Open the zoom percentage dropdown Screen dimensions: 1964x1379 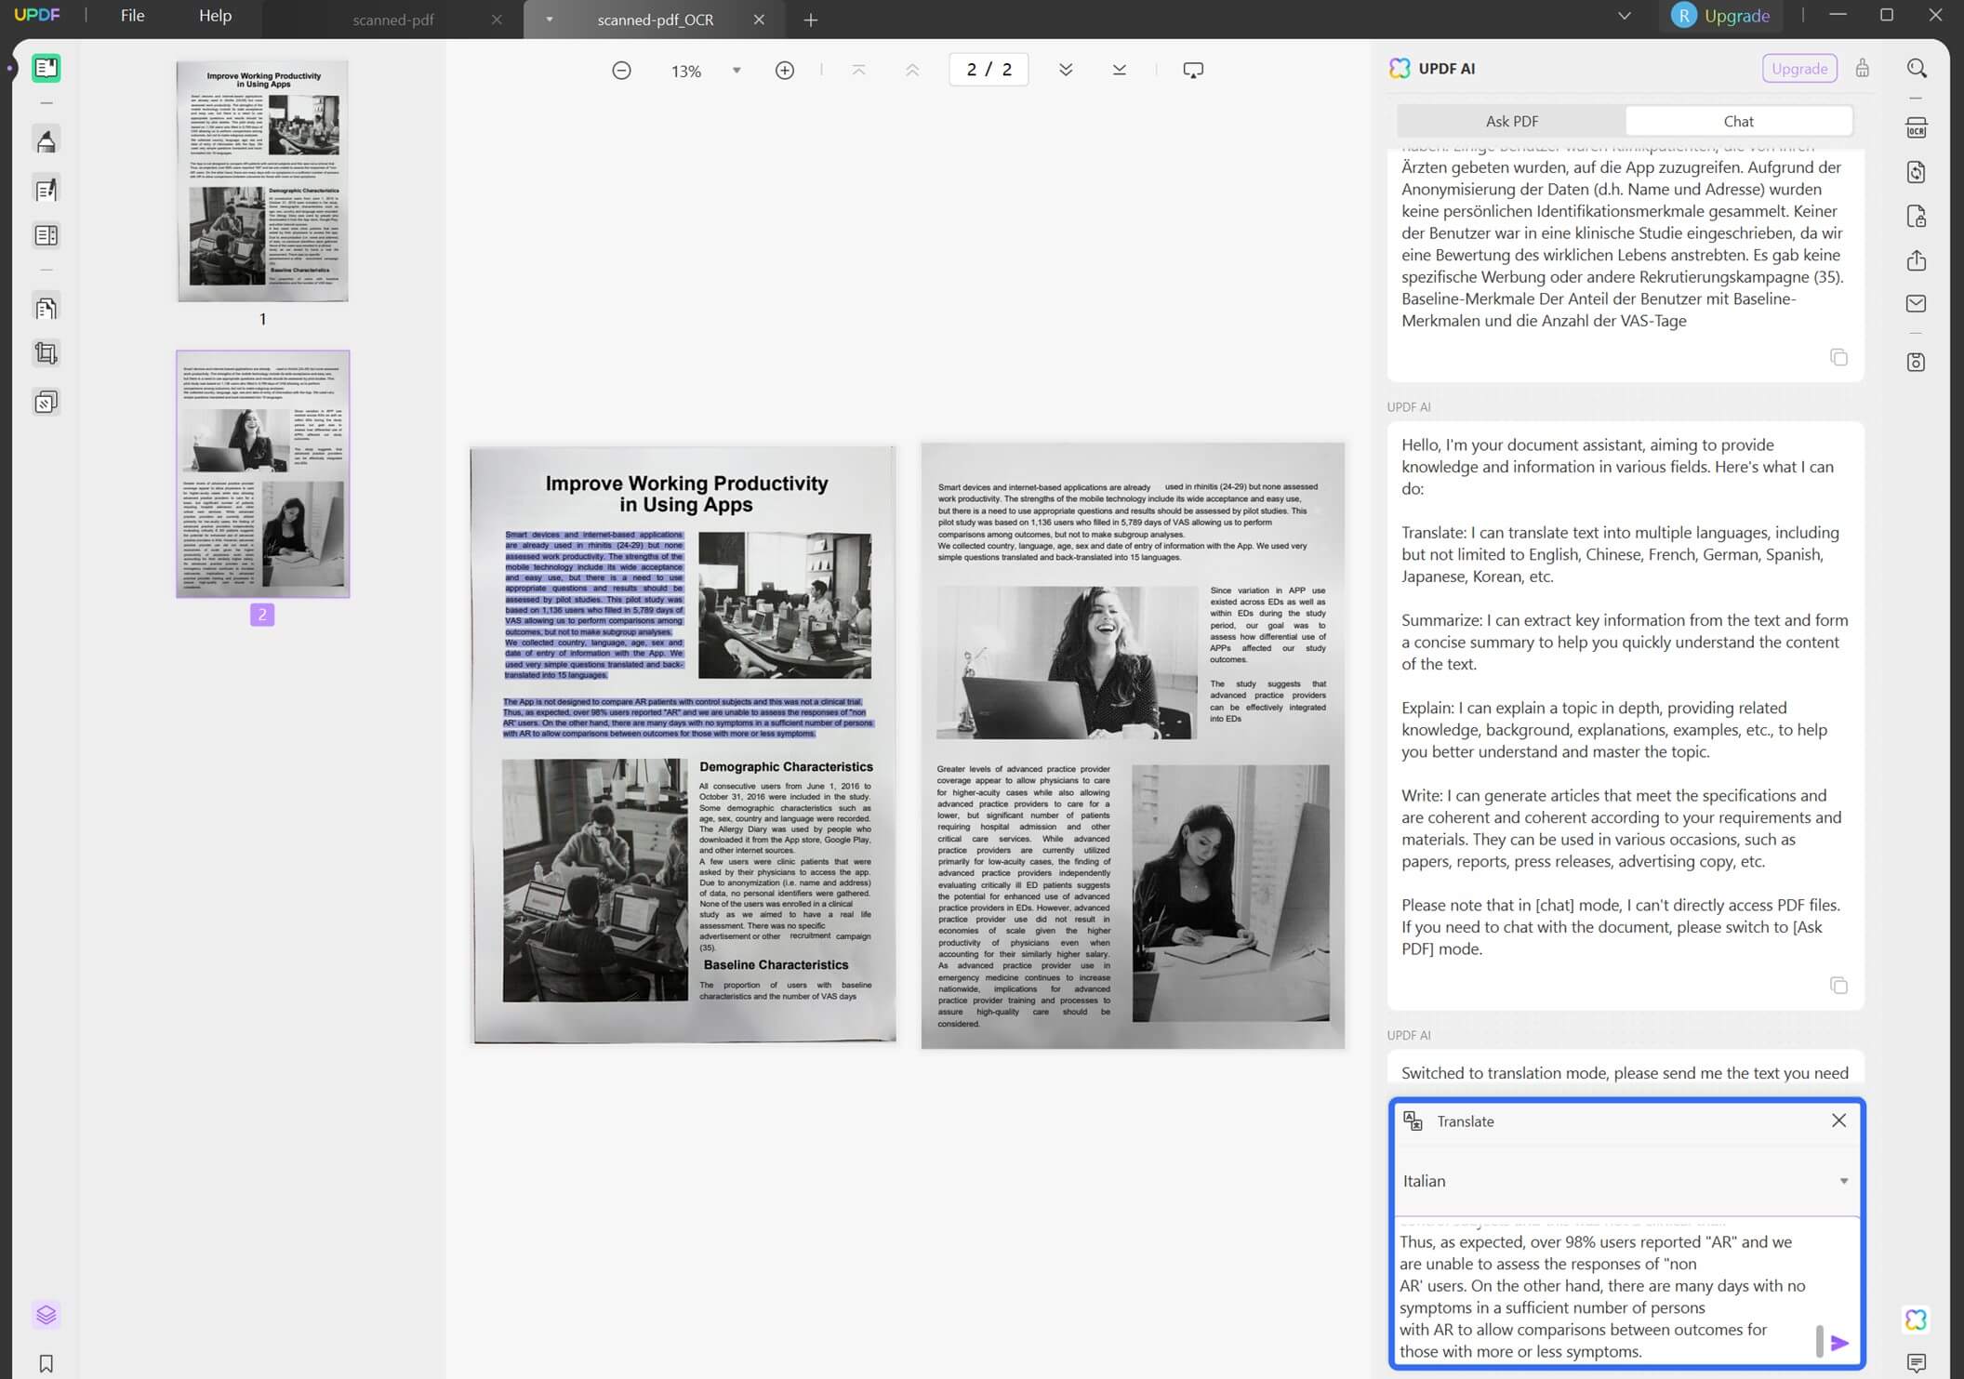(x=736, y=70)
